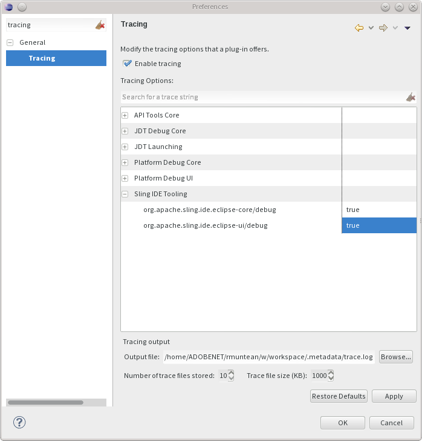Select Tracing in the preferences tree
Image resolution: width=422 pixels, height=441 pixels.
tap(42, 58)
